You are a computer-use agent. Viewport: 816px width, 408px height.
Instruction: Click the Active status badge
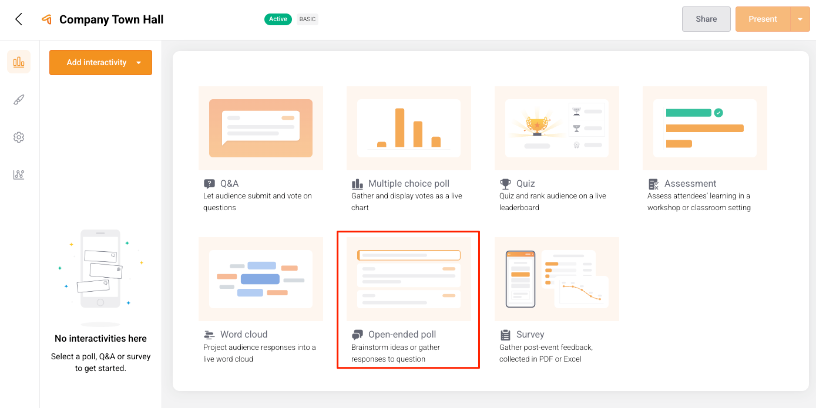[278, 19]
